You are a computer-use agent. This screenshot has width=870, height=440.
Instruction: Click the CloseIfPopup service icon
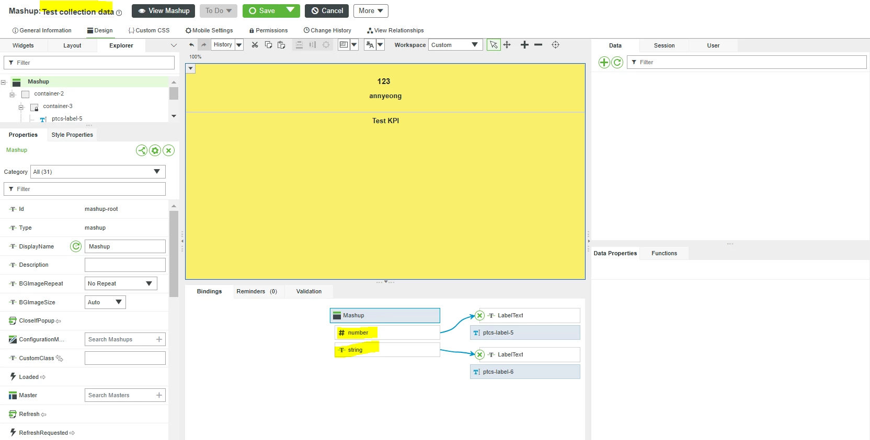[x=13, y=321]
